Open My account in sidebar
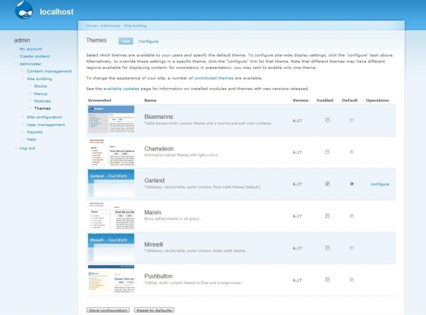426x315 pixels. tap(31, 49)
